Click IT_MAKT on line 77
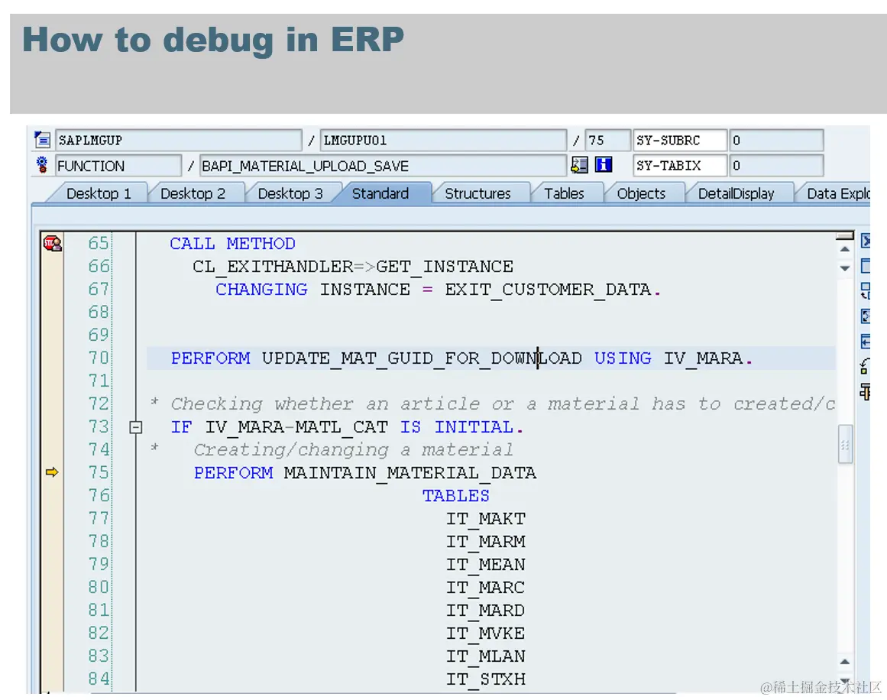The width and height of the screenshot is (887, 700). (486, 518)
